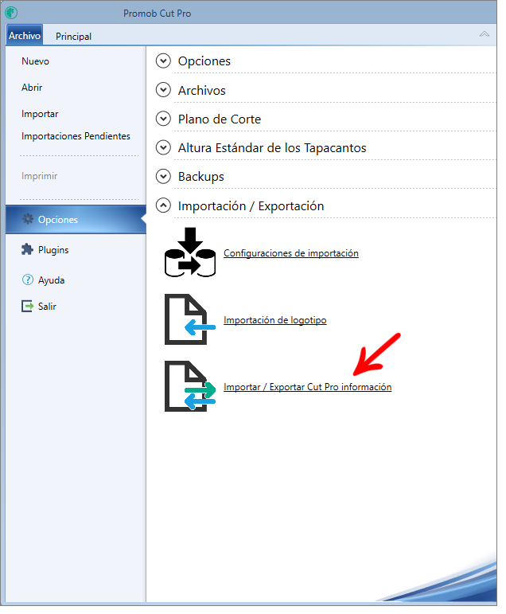The width and height of the screenshot is (506, 614).
Task: Open the Ayuda help entry
Action: pyautogui.click(x=51, y=280)
